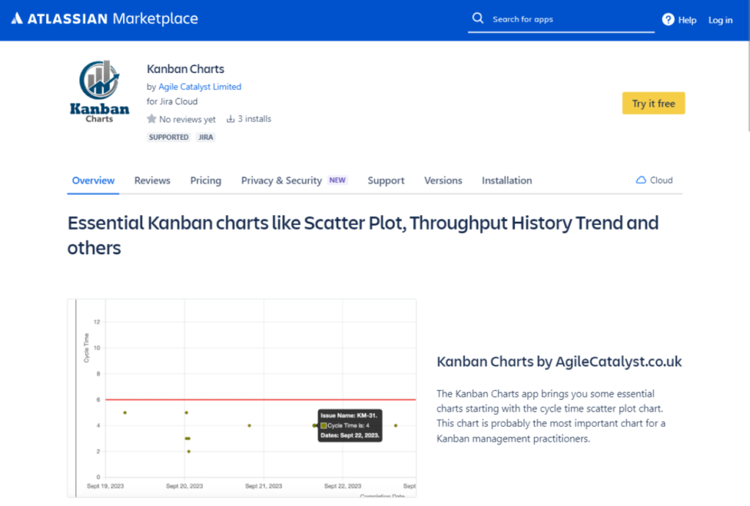Click the SUPPORTED badge
The image size is (750, 506).
point(169,137)
